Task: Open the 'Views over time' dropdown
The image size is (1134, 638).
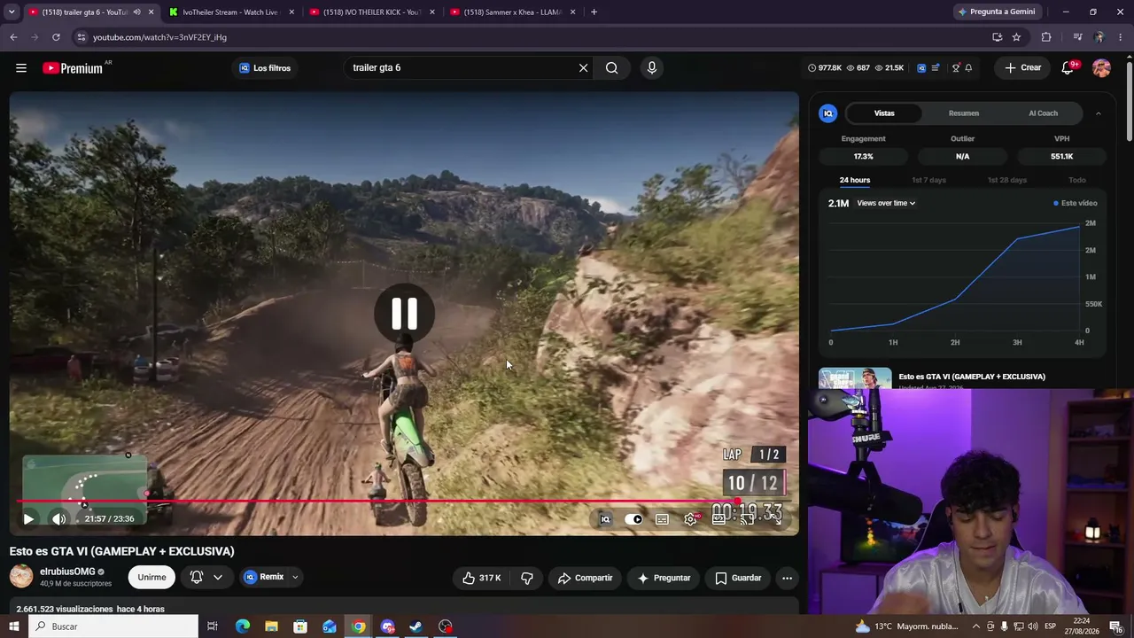Action: (x=886, y=203)
